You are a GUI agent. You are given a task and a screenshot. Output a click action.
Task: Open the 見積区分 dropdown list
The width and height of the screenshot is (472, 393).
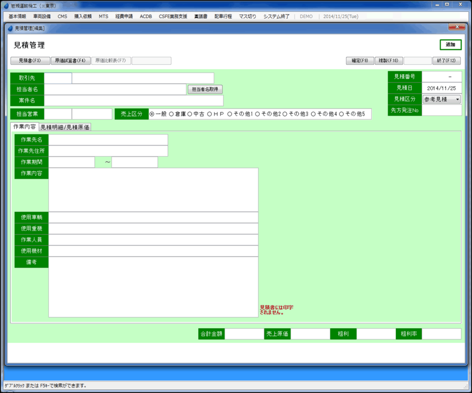442,100
